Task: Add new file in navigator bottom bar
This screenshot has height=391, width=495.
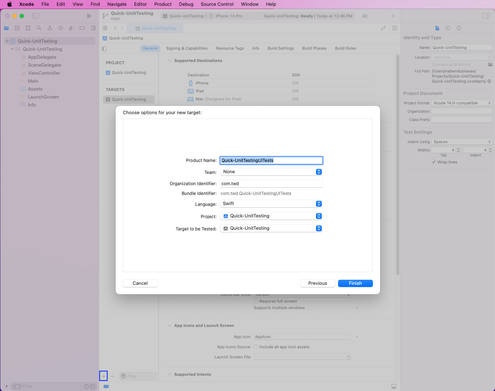Action: [7, 386]
